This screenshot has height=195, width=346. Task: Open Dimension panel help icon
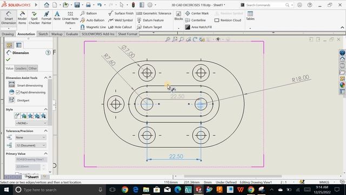click(x=48, y=53)
